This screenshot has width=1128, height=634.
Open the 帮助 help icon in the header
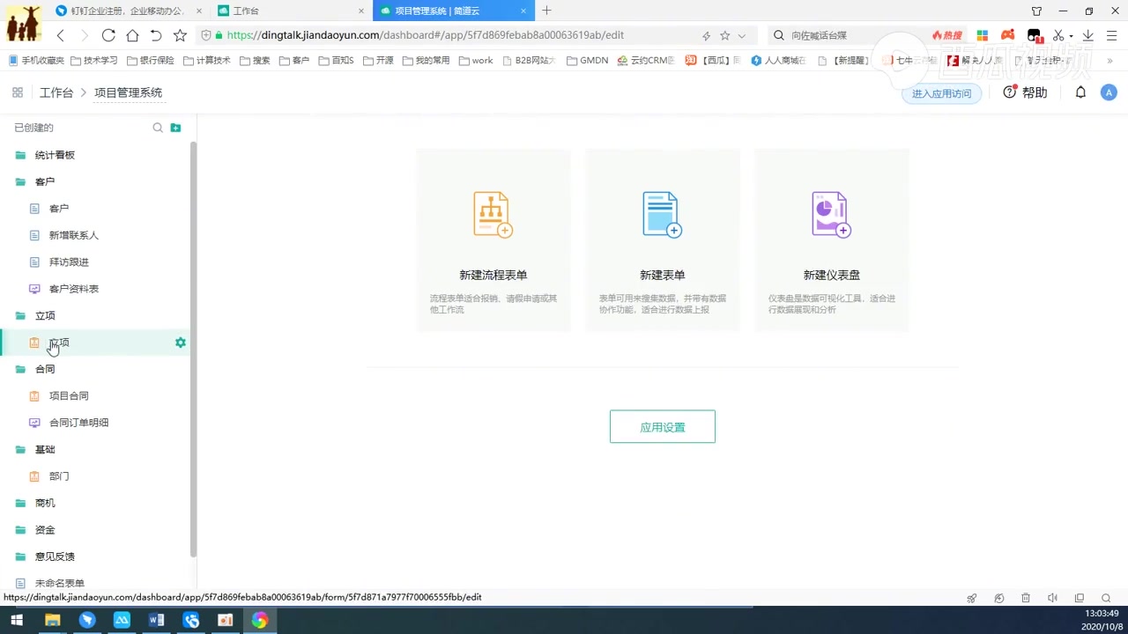point(1010,92)
